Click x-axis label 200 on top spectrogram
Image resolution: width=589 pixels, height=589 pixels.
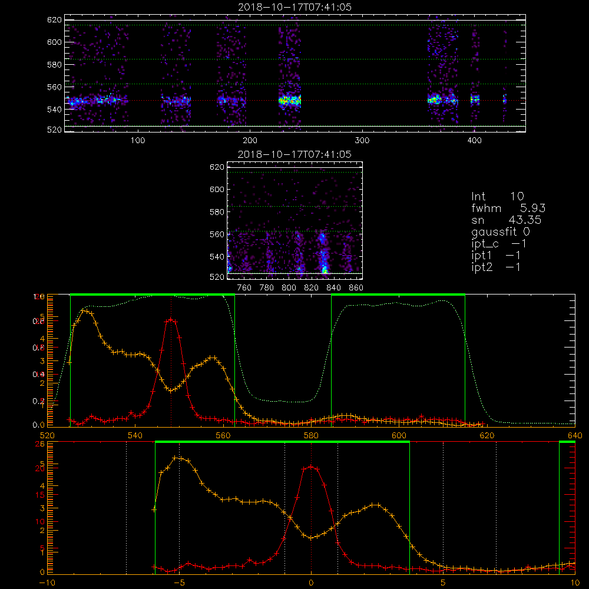click(250, 141)
